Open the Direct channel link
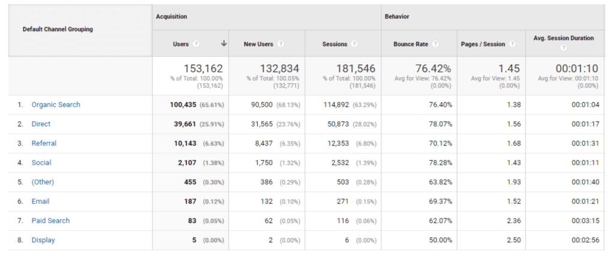This screenshot has height=265, width=614. [41, 124]
